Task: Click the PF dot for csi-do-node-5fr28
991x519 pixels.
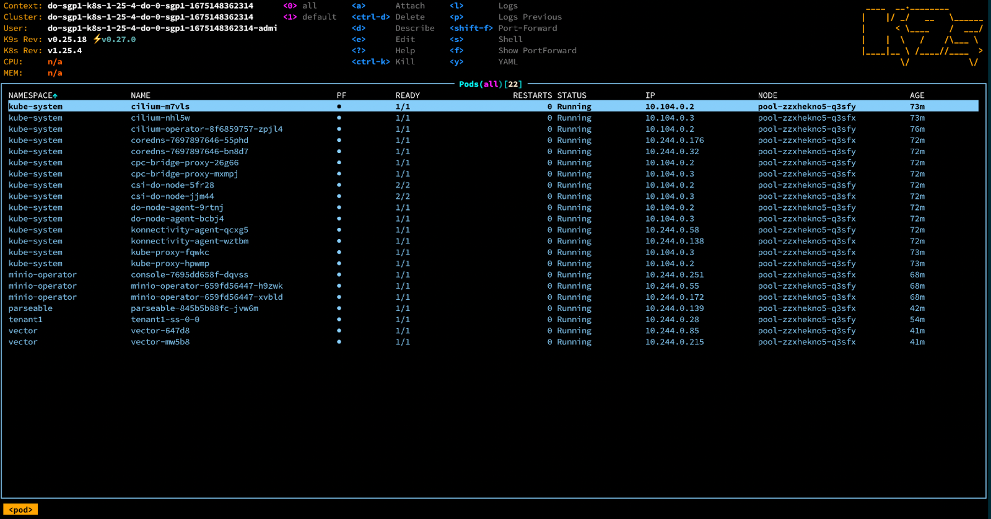Action: 339,185
